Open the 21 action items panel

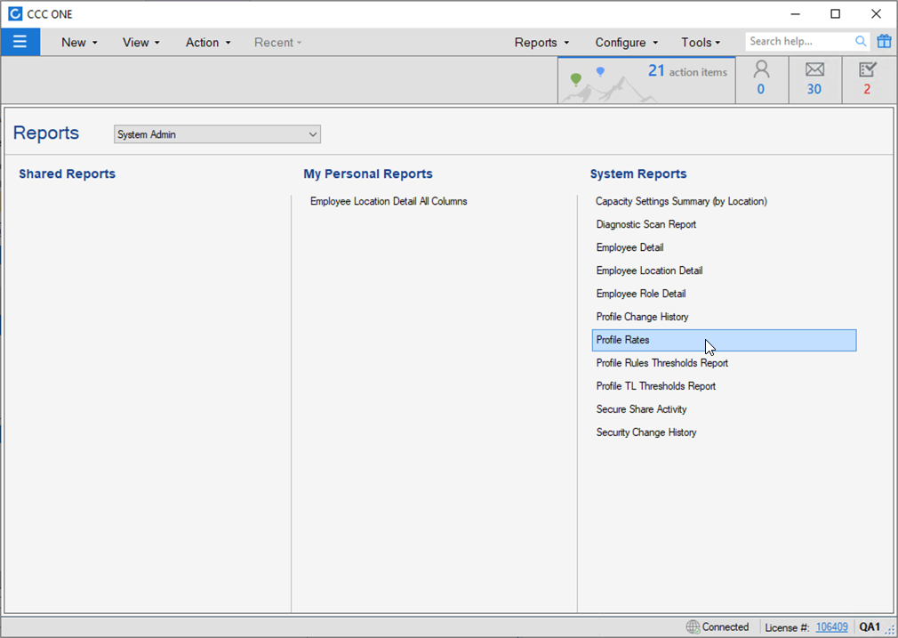click(646, 80)
